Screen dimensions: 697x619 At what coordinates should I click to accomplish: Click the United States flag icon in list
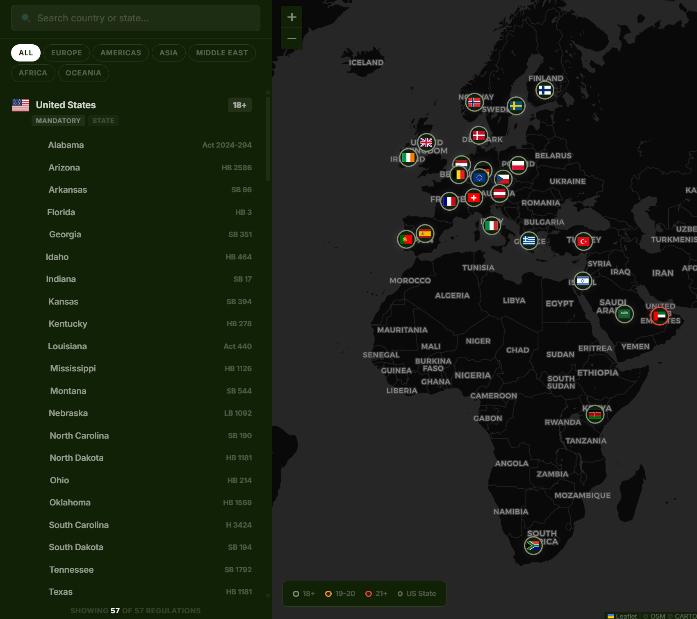tap(20, 105)
